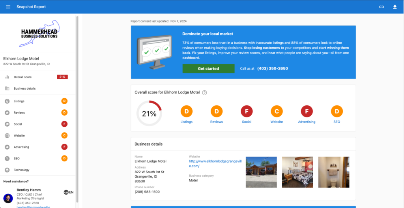Click the Website browser icon in sidebar

pos(7,135)
